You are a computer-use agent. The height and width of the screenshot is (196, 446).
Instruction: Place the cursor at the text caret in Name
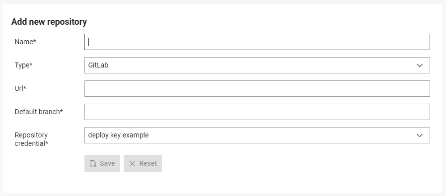tap(89, 42)
